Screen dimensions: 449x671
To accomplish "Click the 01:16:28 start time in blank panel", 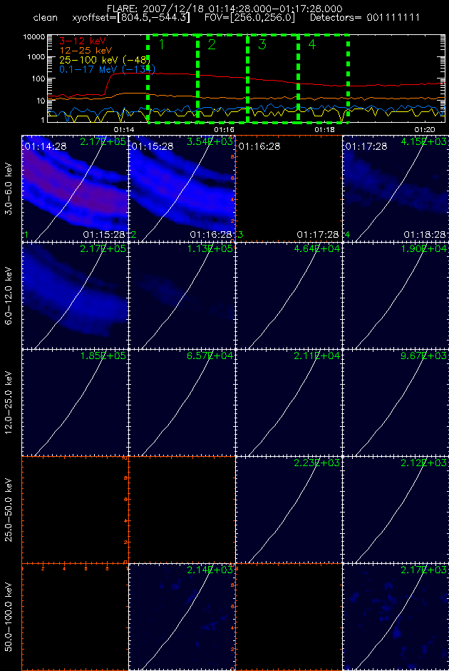I will (x=259, y=146).
